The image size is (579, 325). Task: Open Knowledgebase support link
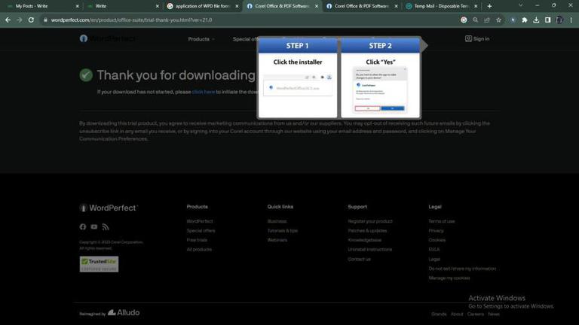(x=364, y=240)
